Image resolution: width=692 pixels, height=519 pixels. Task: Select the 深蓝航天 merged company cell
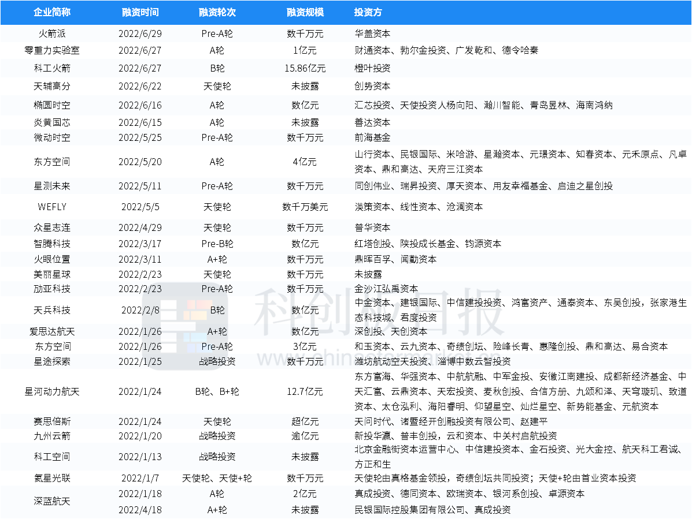(52, 502)
